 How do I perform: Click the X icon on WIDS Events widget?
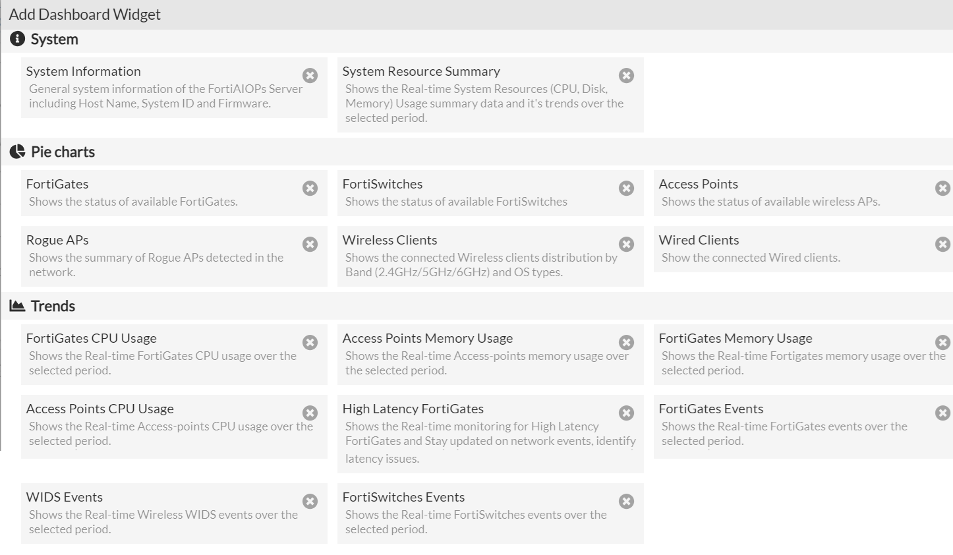point(310,502)
